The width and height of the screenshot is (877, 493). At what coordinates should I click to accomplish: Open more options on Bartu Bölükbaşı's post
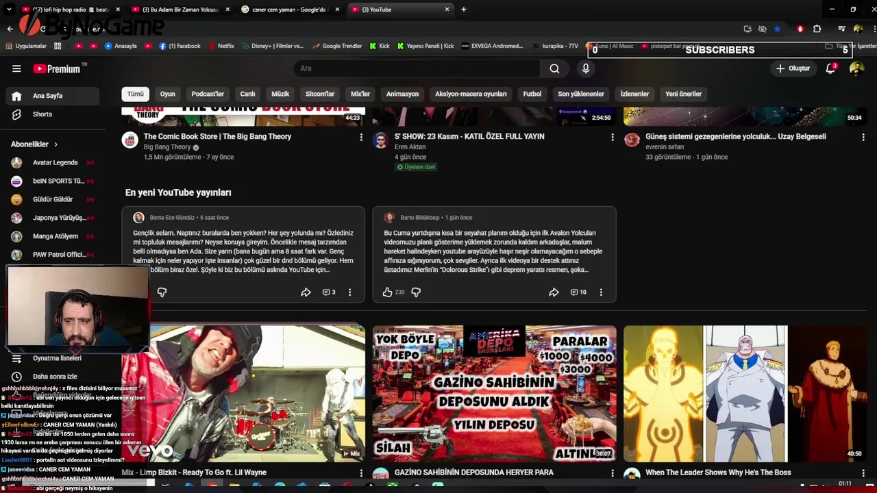point(601,292)
